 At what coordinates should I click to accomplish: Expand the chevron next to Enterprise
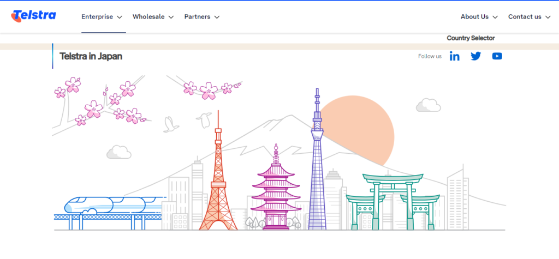120,17
